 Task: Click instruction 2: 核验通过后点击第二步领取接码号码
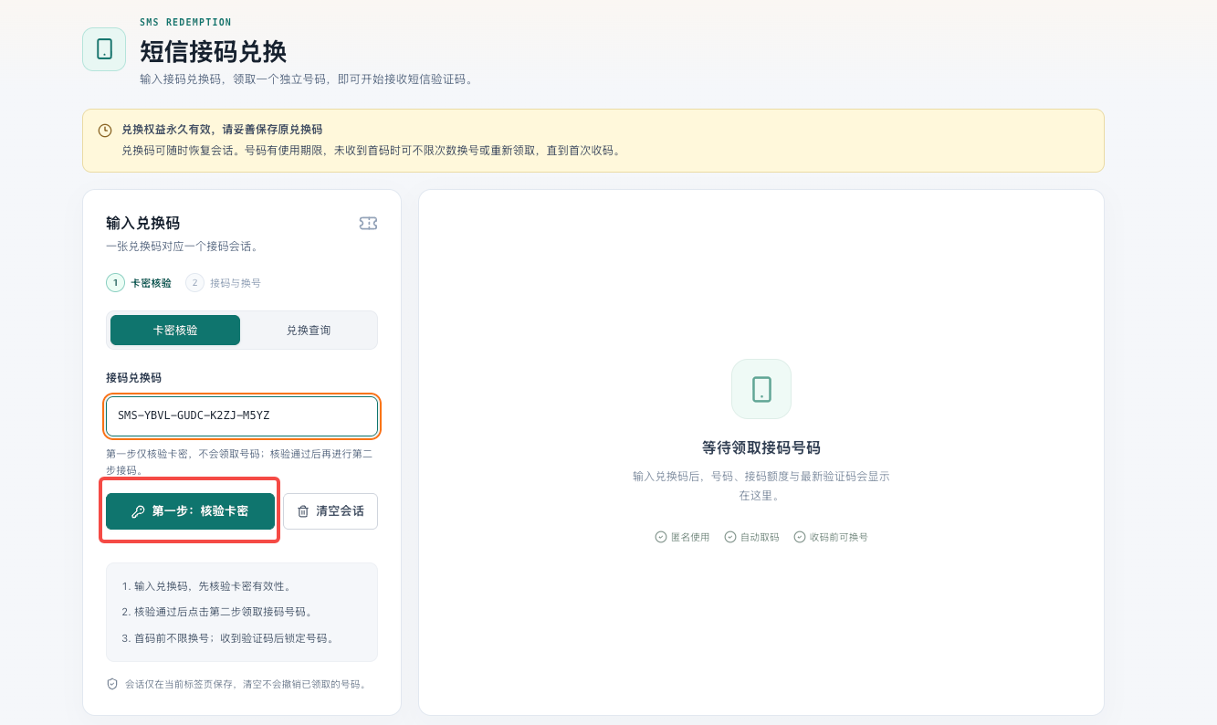218,612
